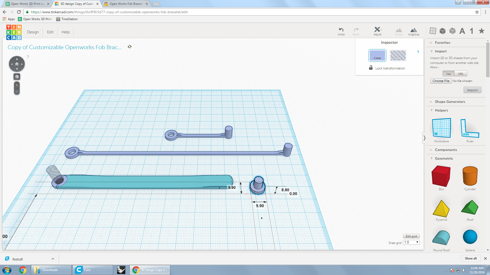Open foot.stl download options arrow
This screenshot has height=275, width=490.
[x=53, y=259]
